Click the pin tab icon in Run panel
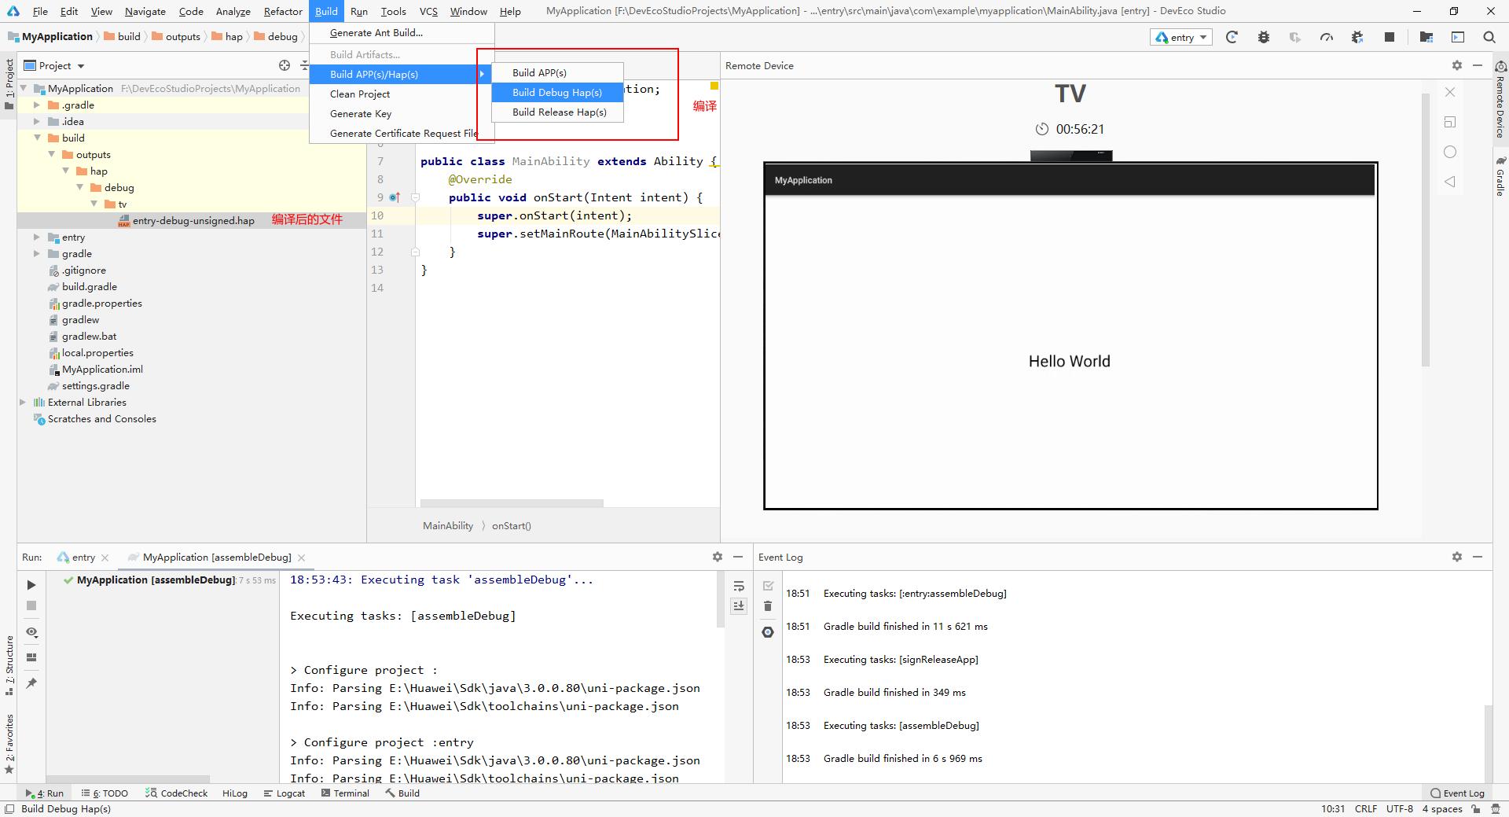1509x817 pixels. point(31,683)
